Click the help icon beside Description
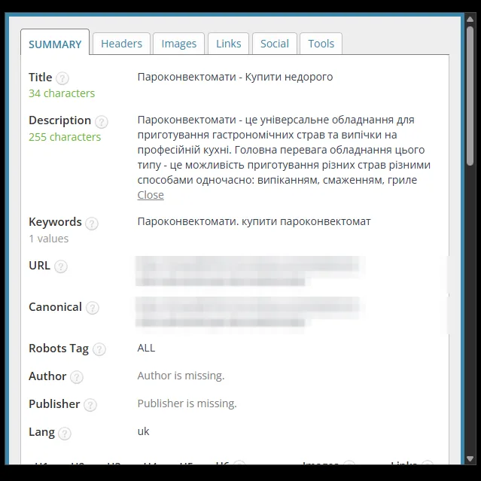This screenshot has width=481, height=481. pos(101,122)
